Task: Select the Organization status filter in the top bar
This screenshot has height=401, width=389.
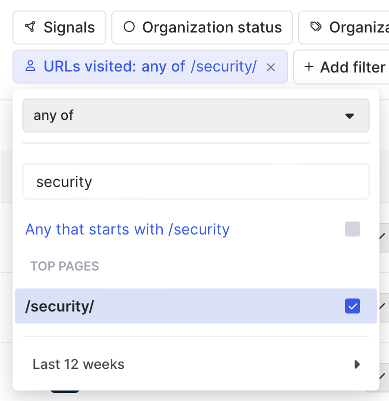Action: pos(202,27)
